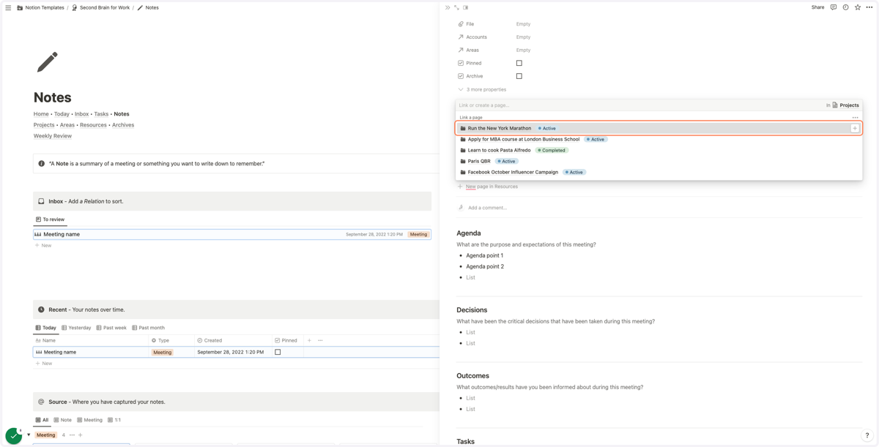Open the Projects link under Notes
Screen dimensions: 879x447
point(44,125)
